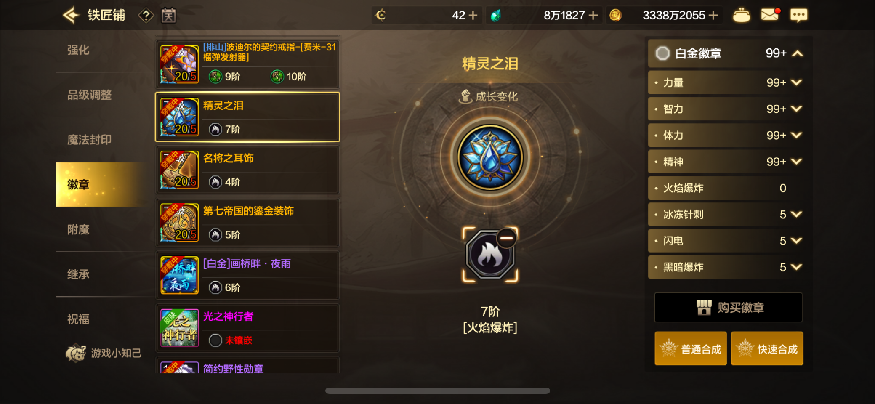Open the help question mark icon

point(146,16)
